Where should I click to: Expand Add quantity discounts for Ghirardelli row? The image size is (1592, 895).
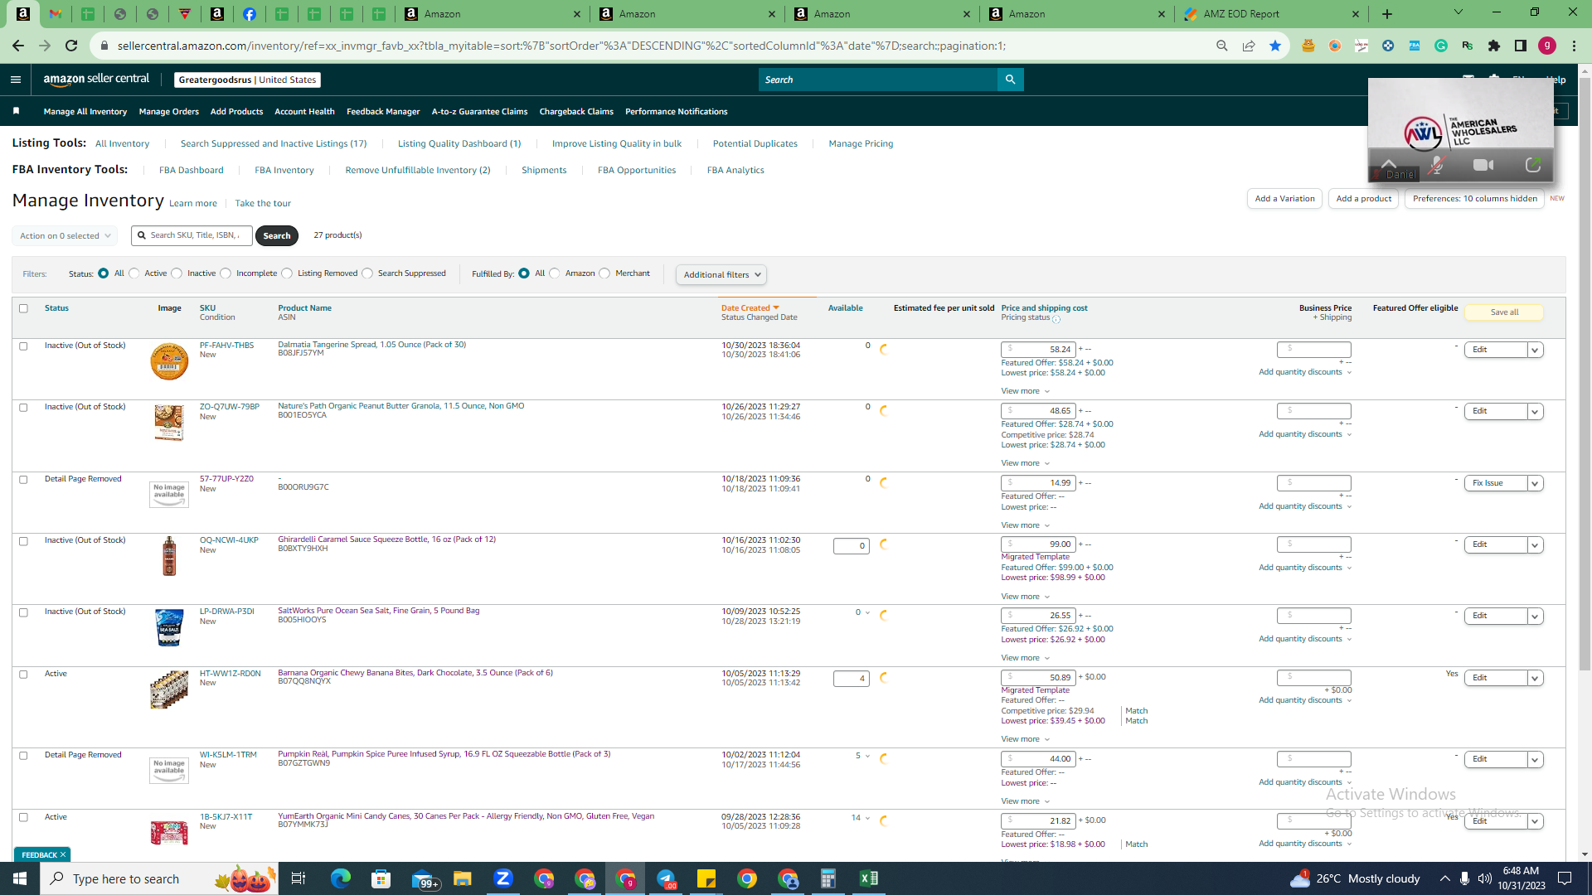(x=1305, y=568)
